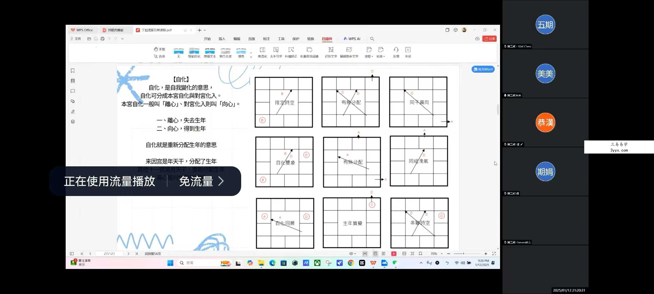The image size is (654, 294).
Task: Toggle single page view mode
Action: 375,253
